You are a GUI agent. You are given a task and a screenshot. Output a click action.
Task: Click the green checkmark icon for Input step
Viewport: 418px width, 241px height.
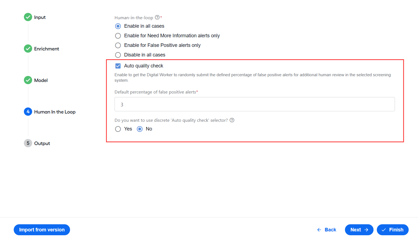[x=28, y=17]
